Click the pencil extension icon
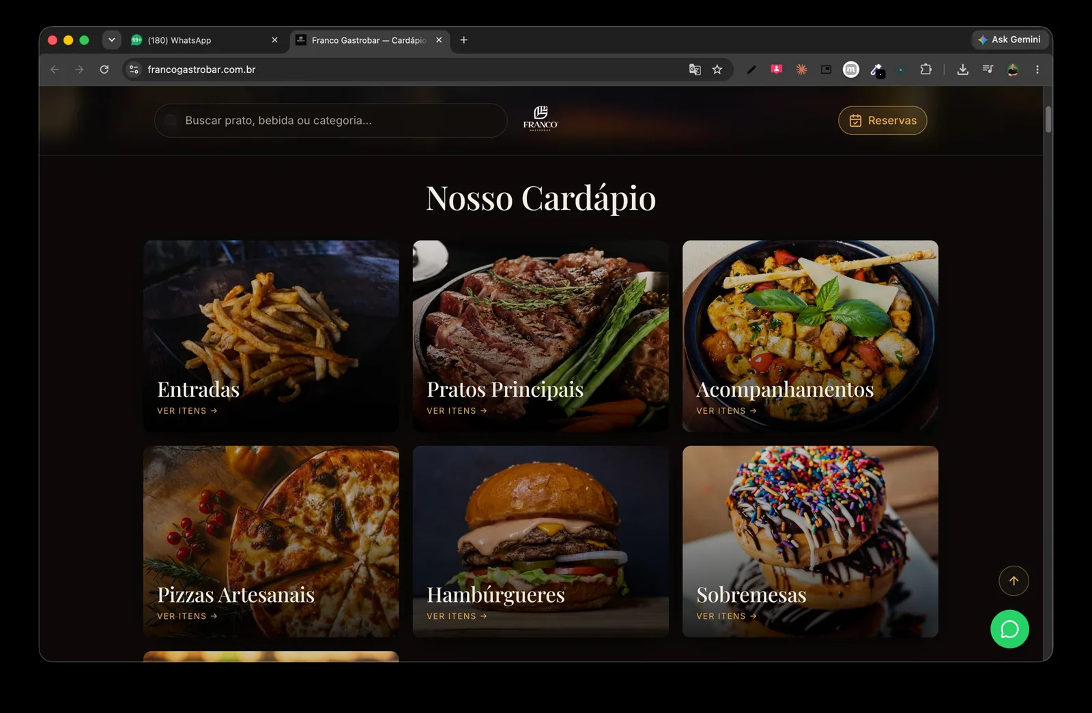Image resolution: width=1092 pixels, height=713 pixels. (x=751, y=70)
